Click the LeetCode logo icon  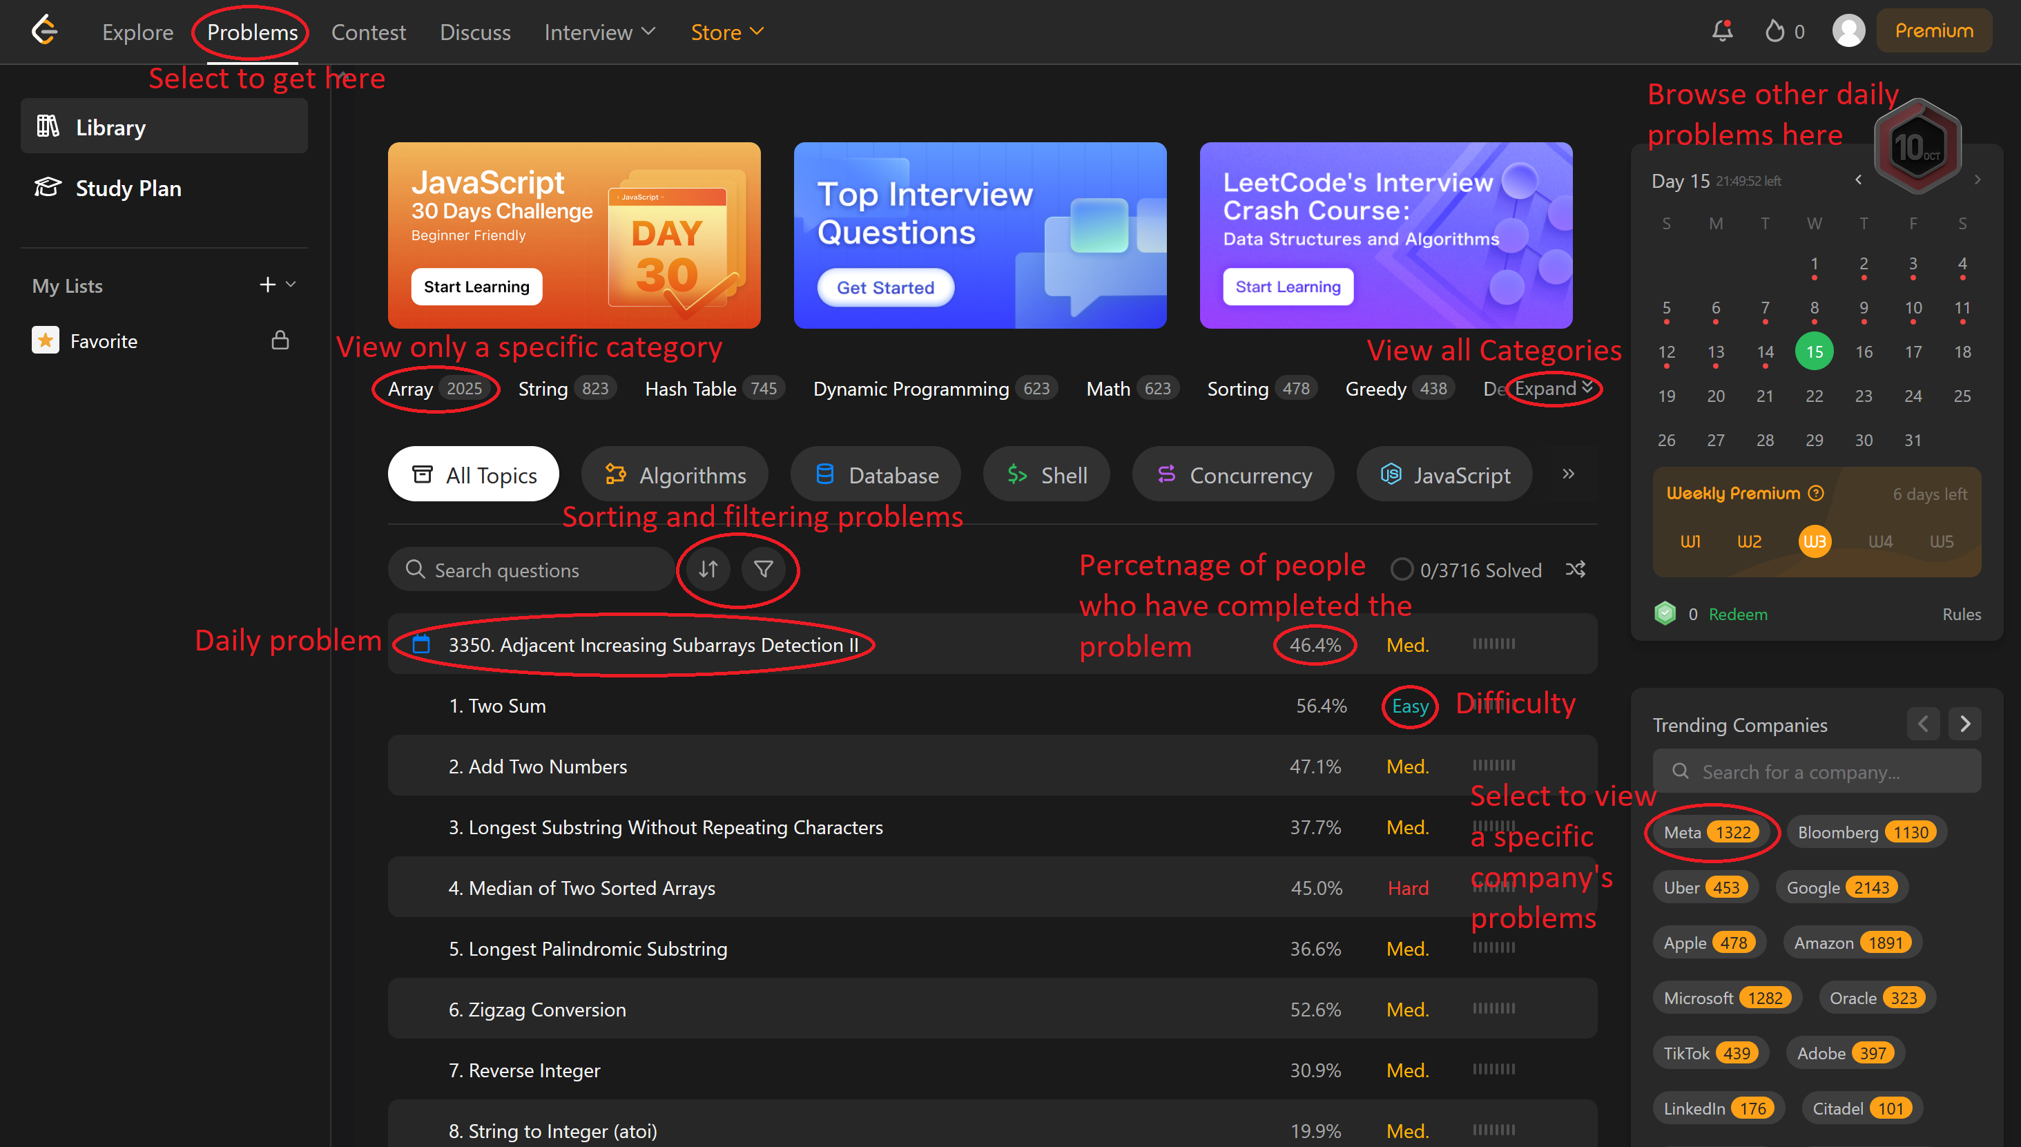click(x=45, y=30)
